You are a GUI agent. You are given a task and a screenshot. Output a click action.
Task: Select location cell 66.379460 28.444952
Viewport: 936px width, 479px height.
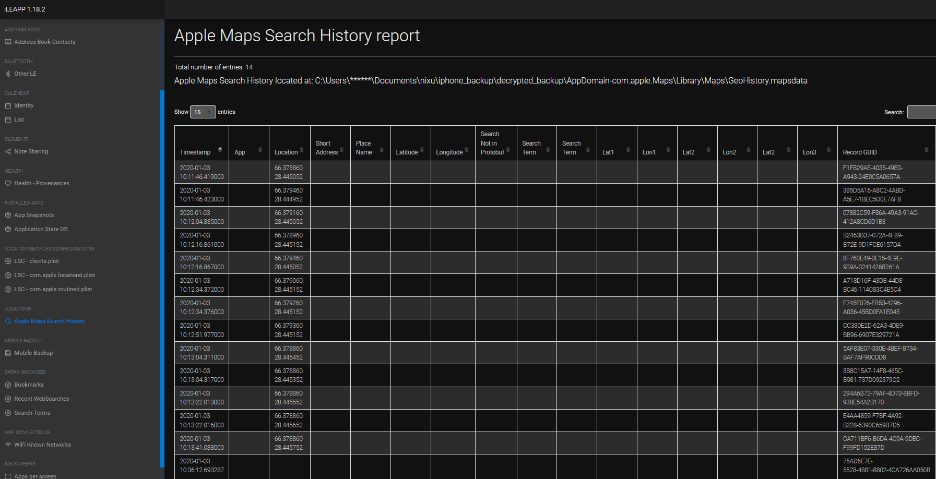[289, 195]
